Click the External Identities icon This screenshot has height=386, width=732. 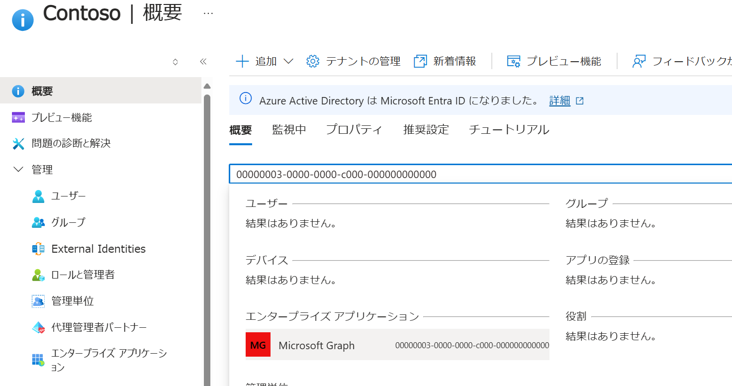[38, 249]
